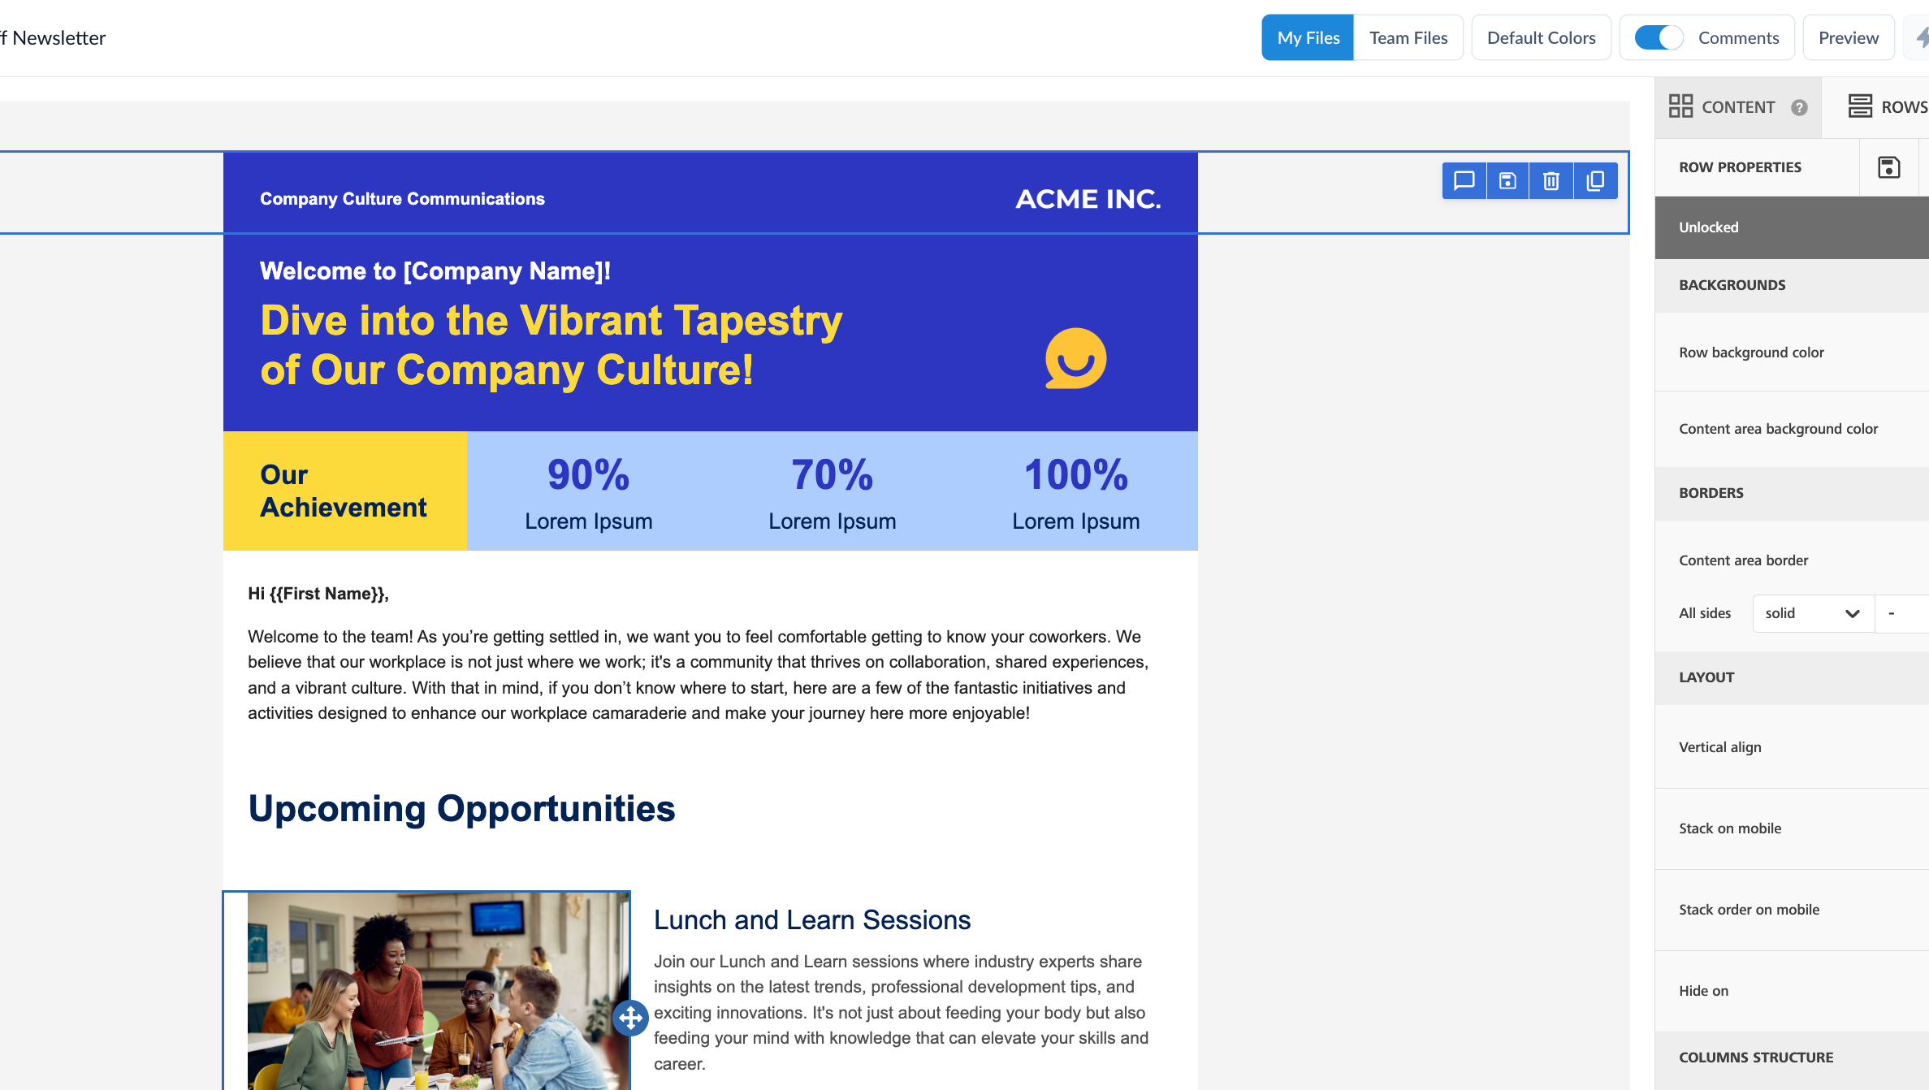1929x1090 pixels.
Task: Click the save icon beside ROW PROPERTIES
Action: click(1889, 167)
